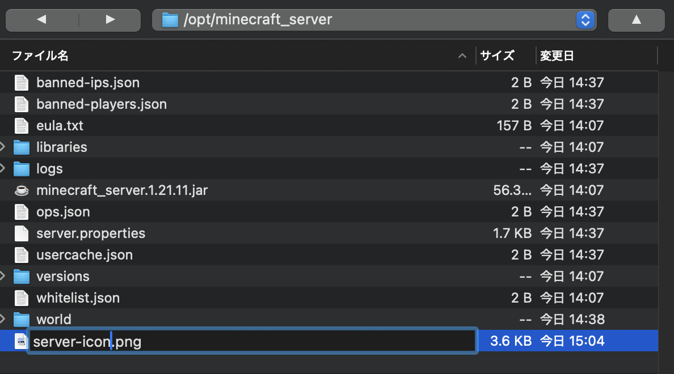Click the eula.txt document icon
This screenshot has height=374, width=674.
click(x=21, y=126)
